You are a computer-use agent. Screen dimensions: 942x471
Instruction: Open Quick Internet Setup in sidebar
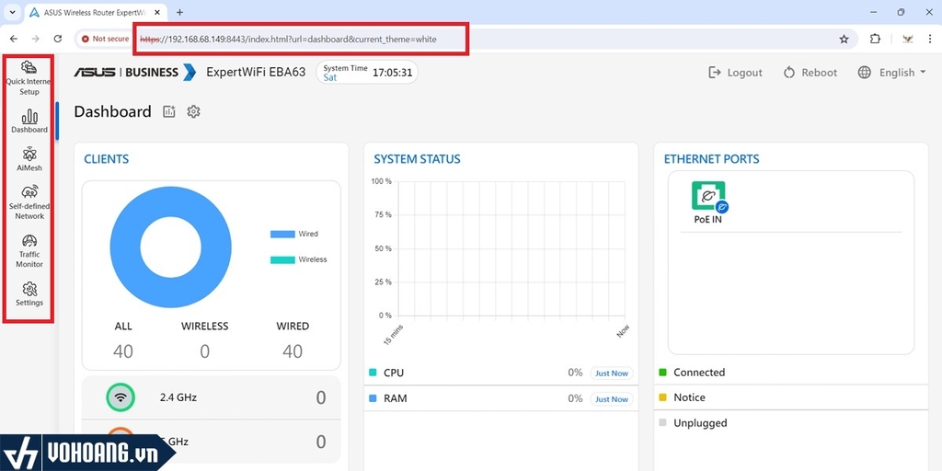[29, 78]
